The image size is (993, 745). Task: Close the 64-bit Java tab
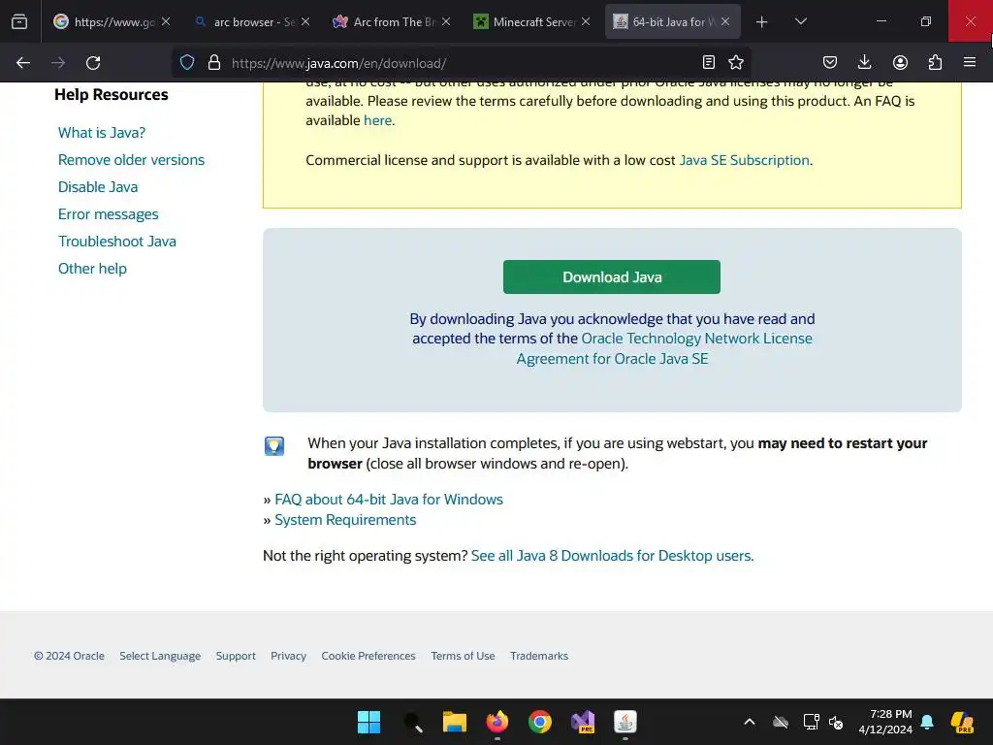click(x=725, y=21)
